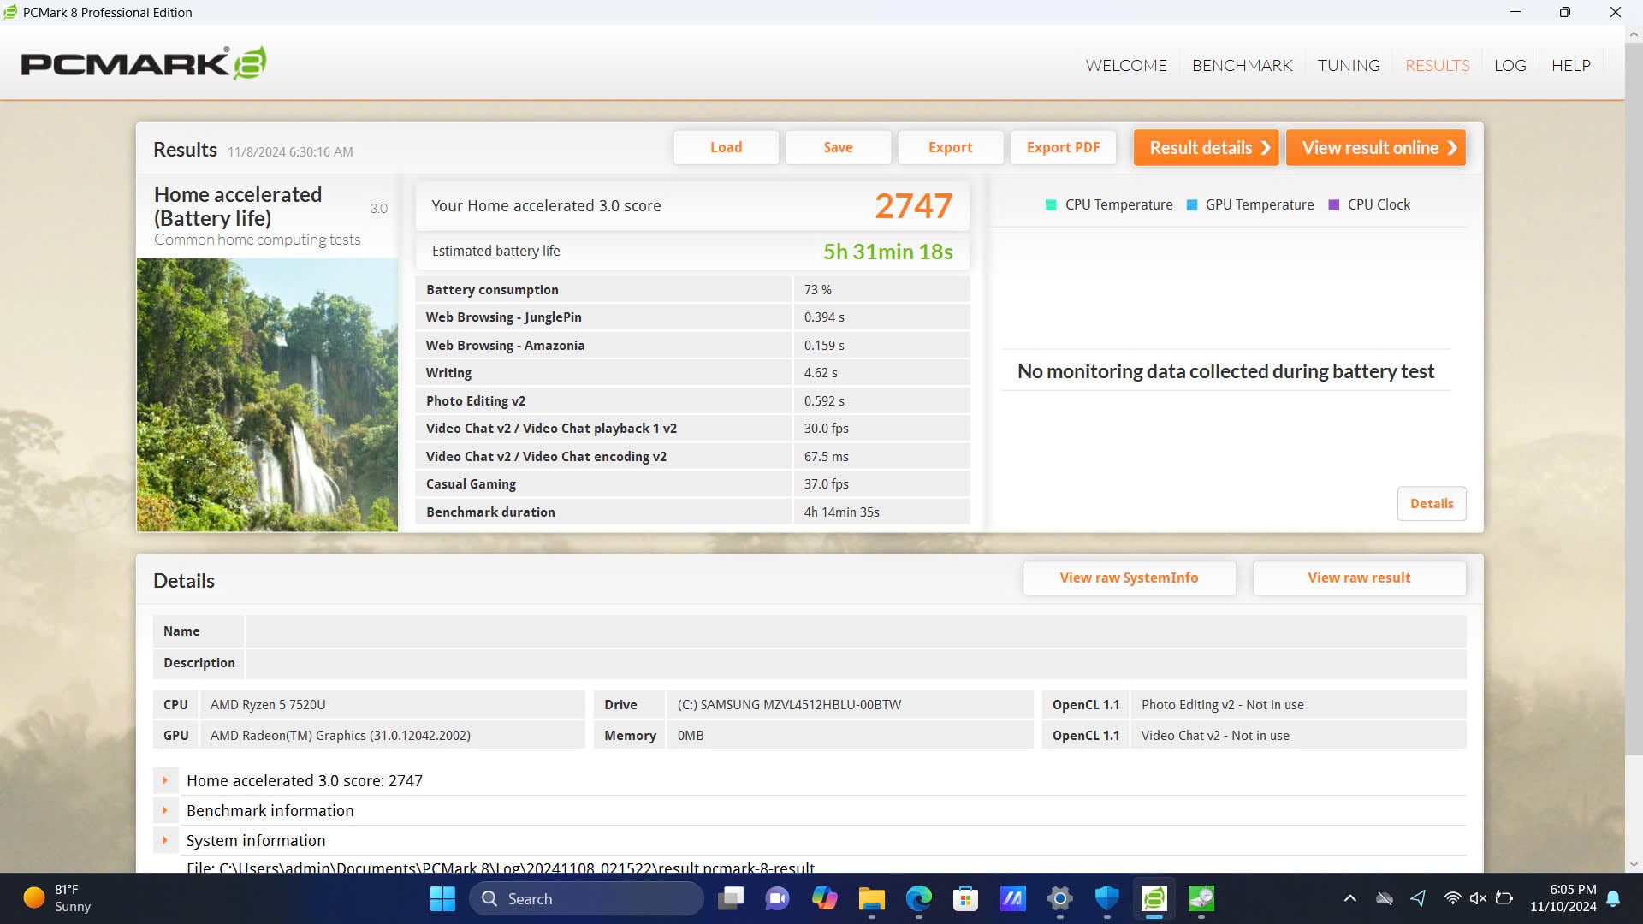Show hidden system tray icons
Screen dimensions: 1643x924
[x=1349, y=898]
